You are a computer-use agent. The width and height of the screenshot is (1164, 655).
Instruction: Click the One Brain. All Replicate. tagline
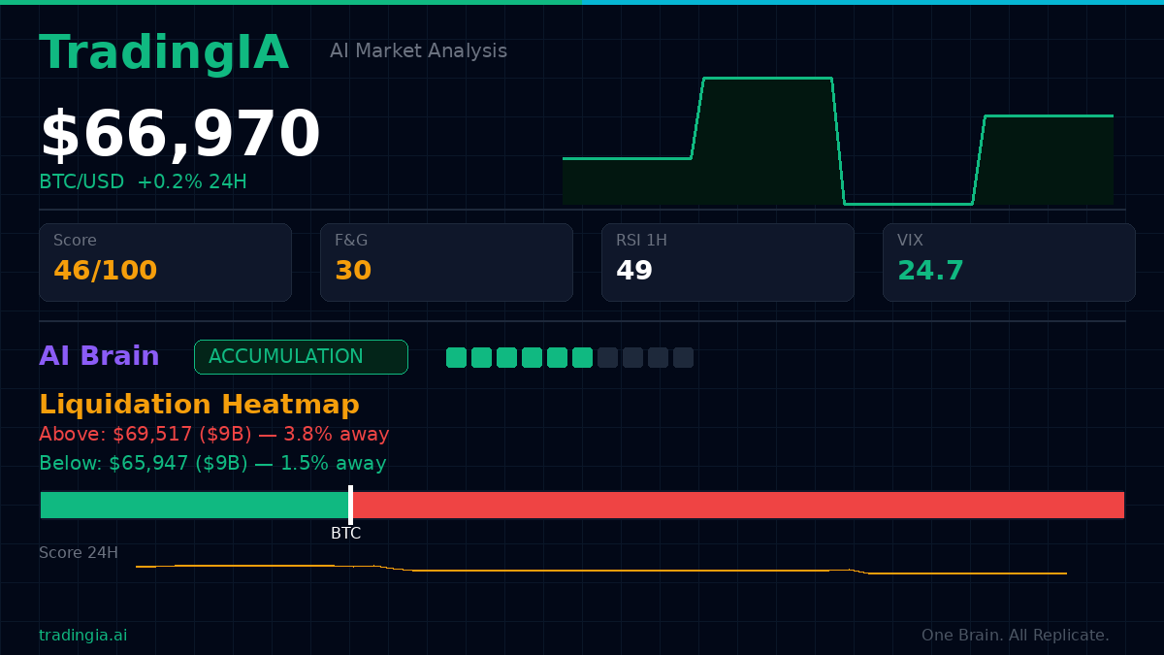1016,636
